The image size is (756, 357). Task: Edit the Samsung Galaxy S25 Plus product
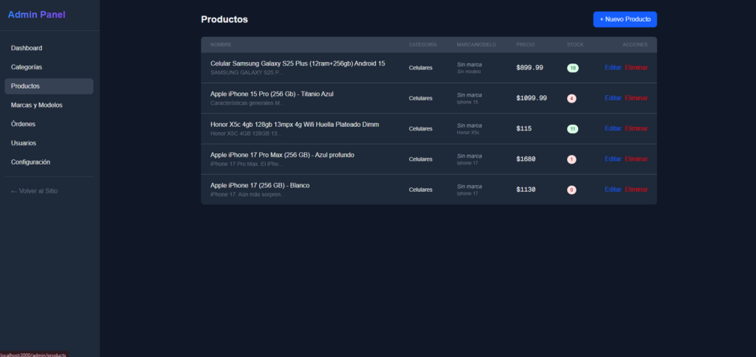[613, 68]
